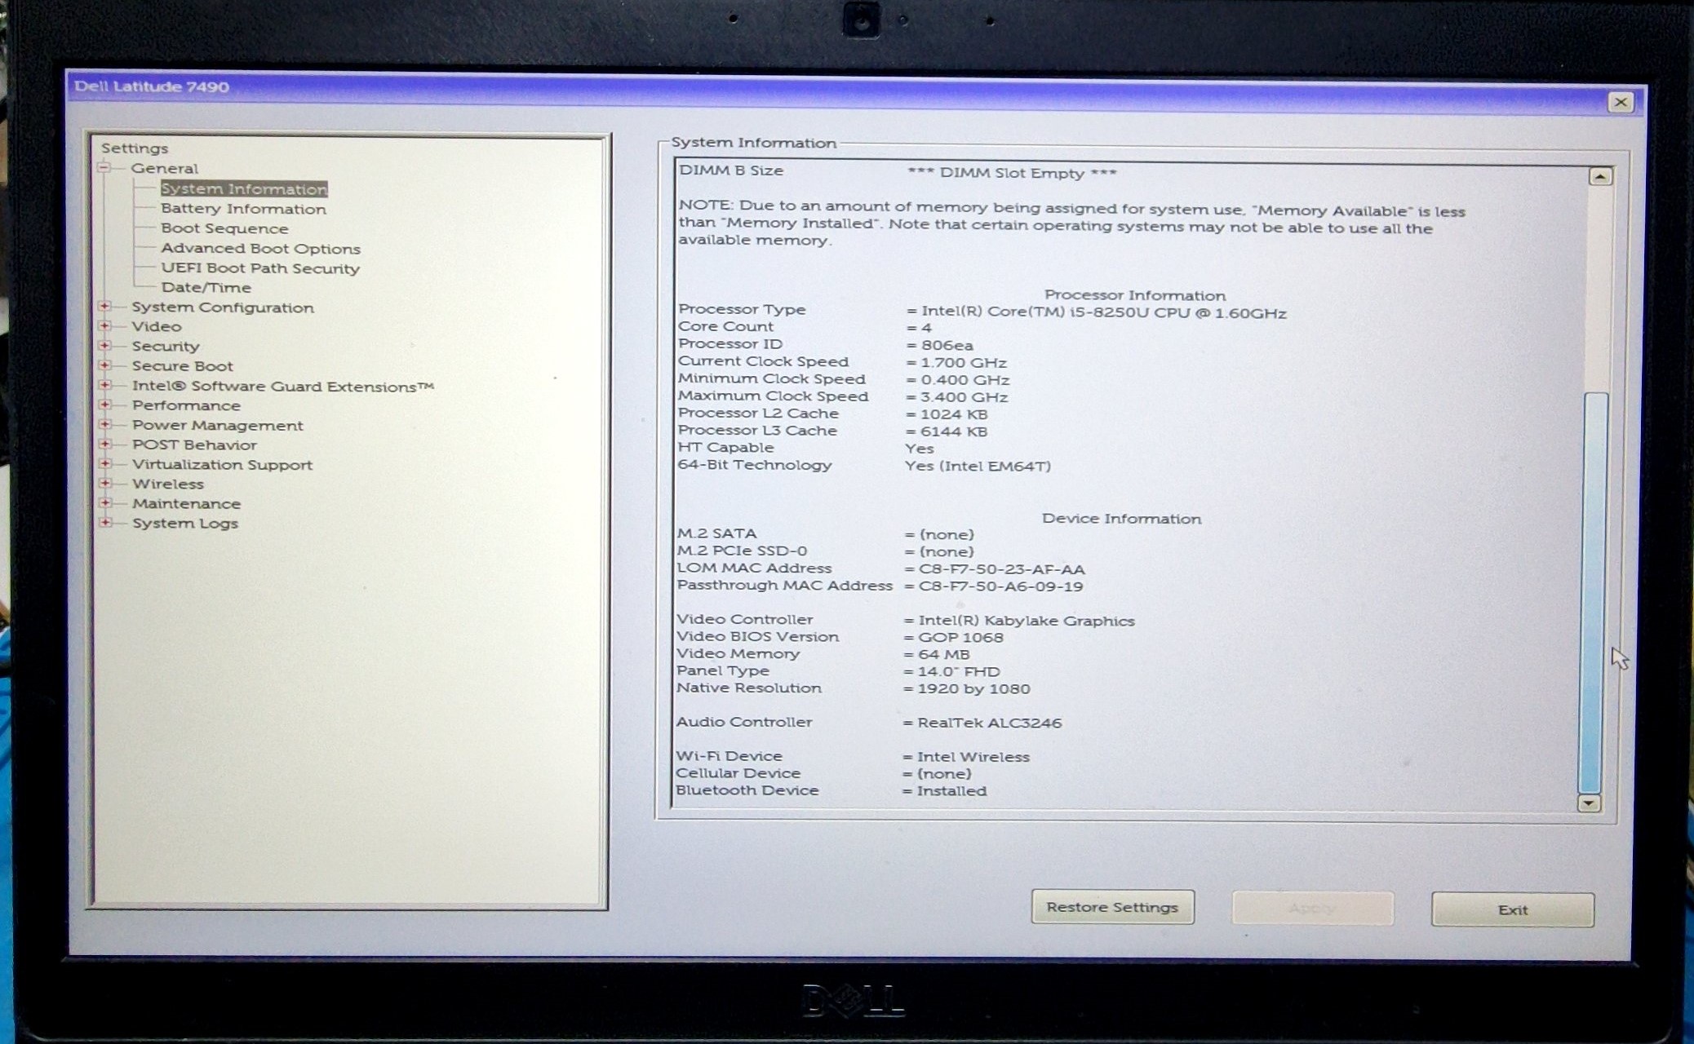Click the Processor Information heading

(x=1135, y=295)
